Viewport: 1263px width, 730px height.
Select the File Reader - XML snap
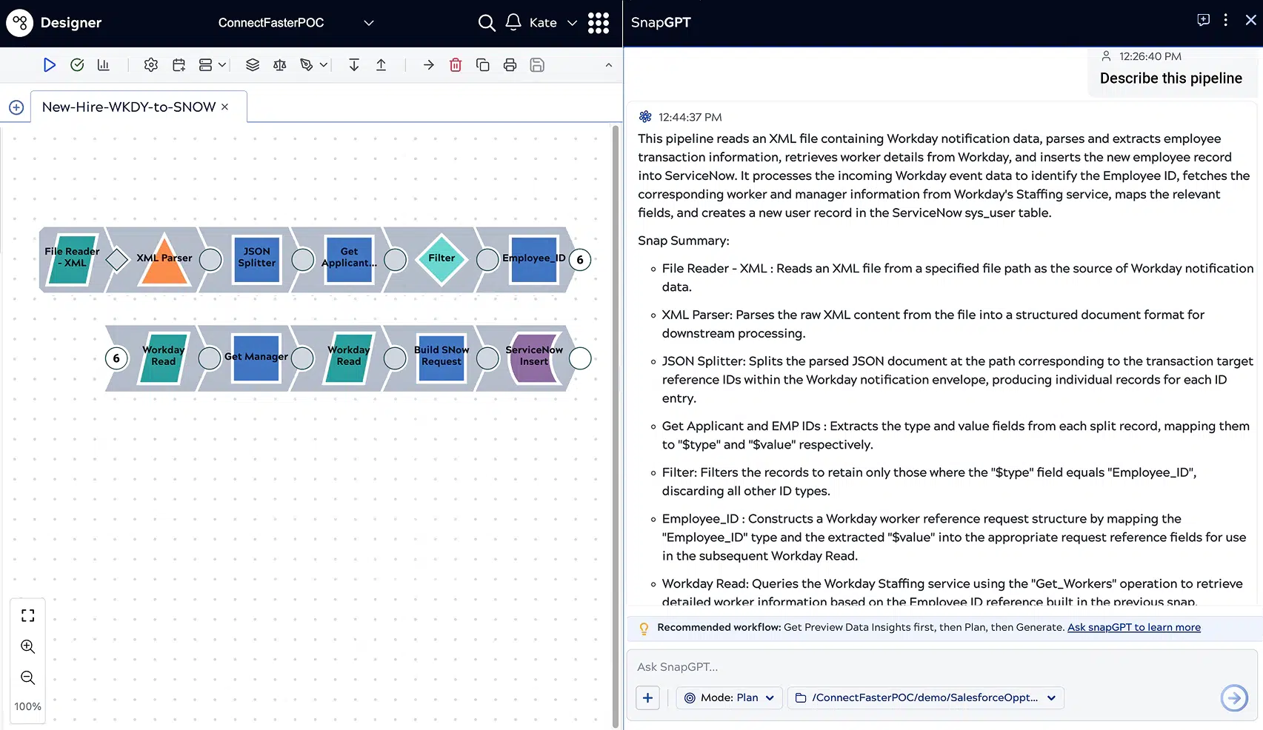[72, 259]
